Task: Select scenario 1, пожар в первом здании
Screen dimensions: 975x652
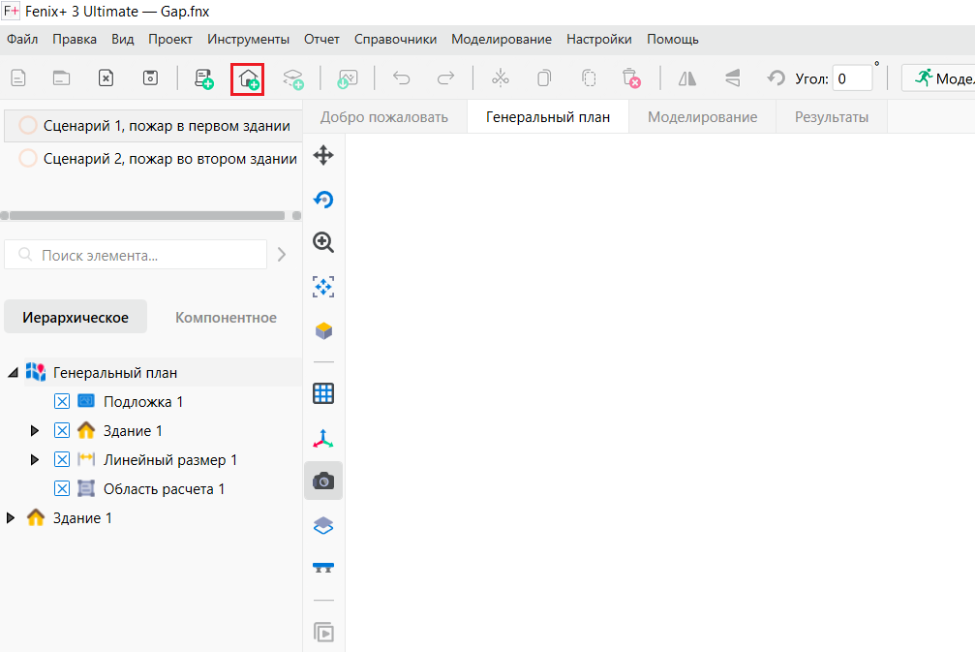Action: 153,126
